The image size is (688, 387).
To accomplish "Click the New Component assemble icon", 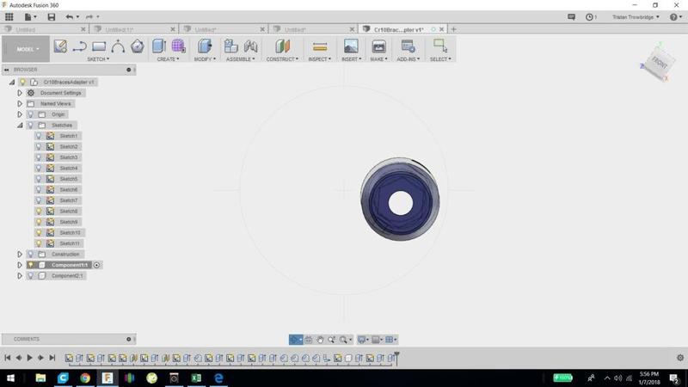I will (x=230, y=46).
